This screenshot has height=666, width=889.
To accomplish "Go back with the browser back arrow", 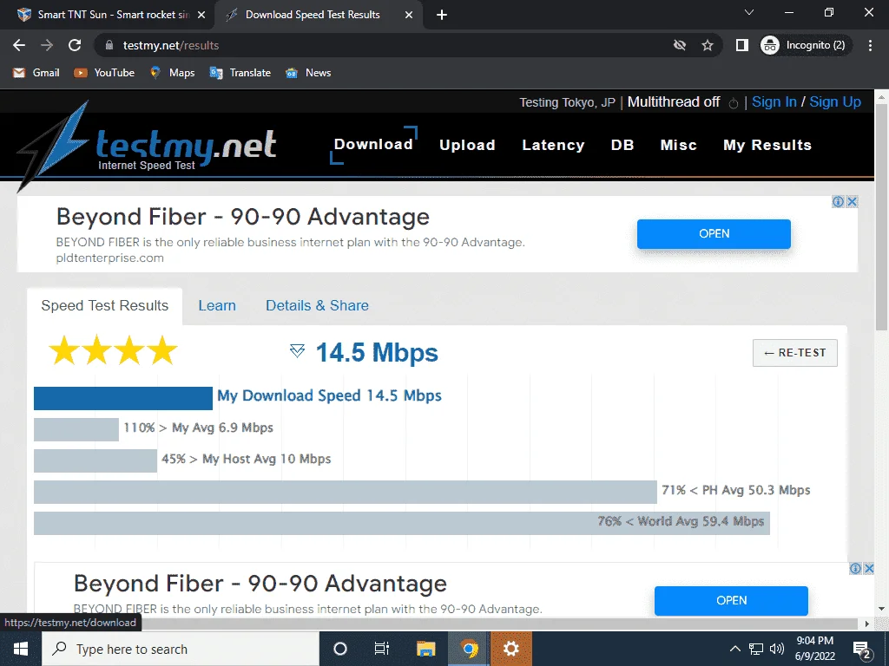I will click(19, 45).
